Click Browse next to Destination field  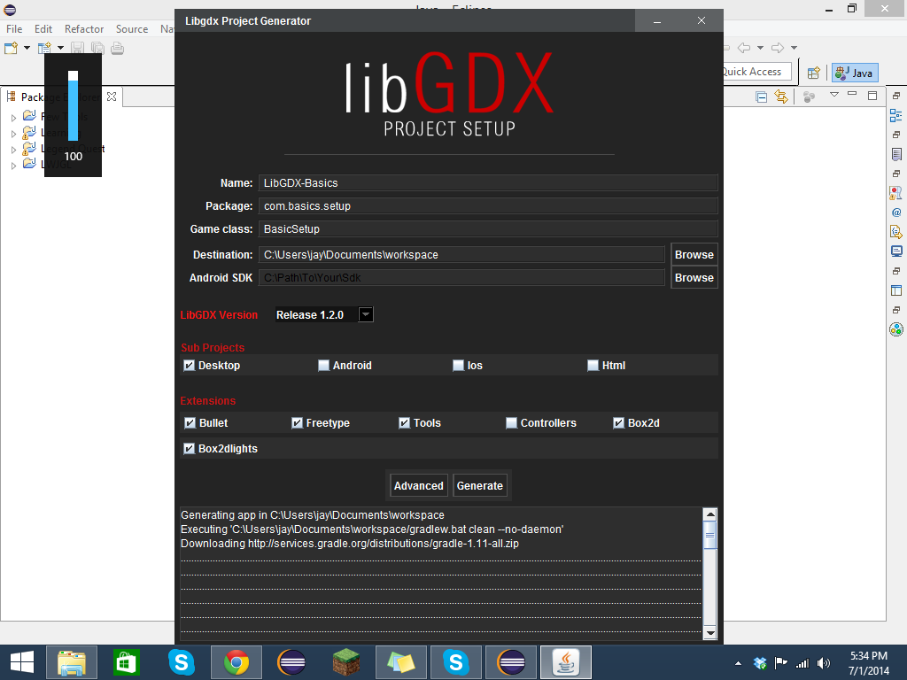click(x=694, y=254)
